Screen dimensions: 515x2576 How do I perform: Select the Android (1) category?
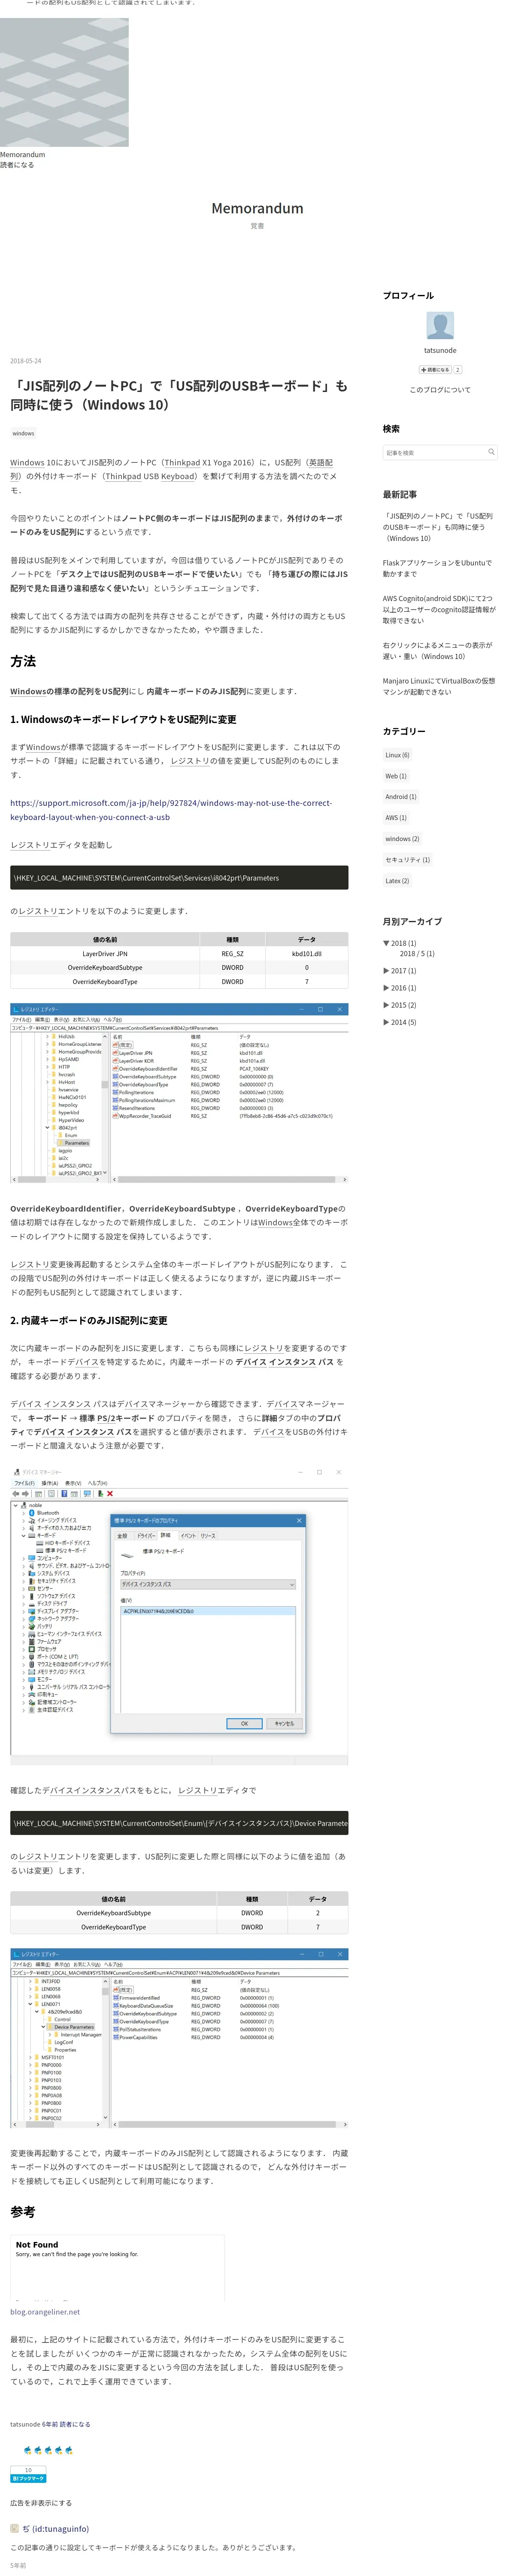[x=401, y=797]
